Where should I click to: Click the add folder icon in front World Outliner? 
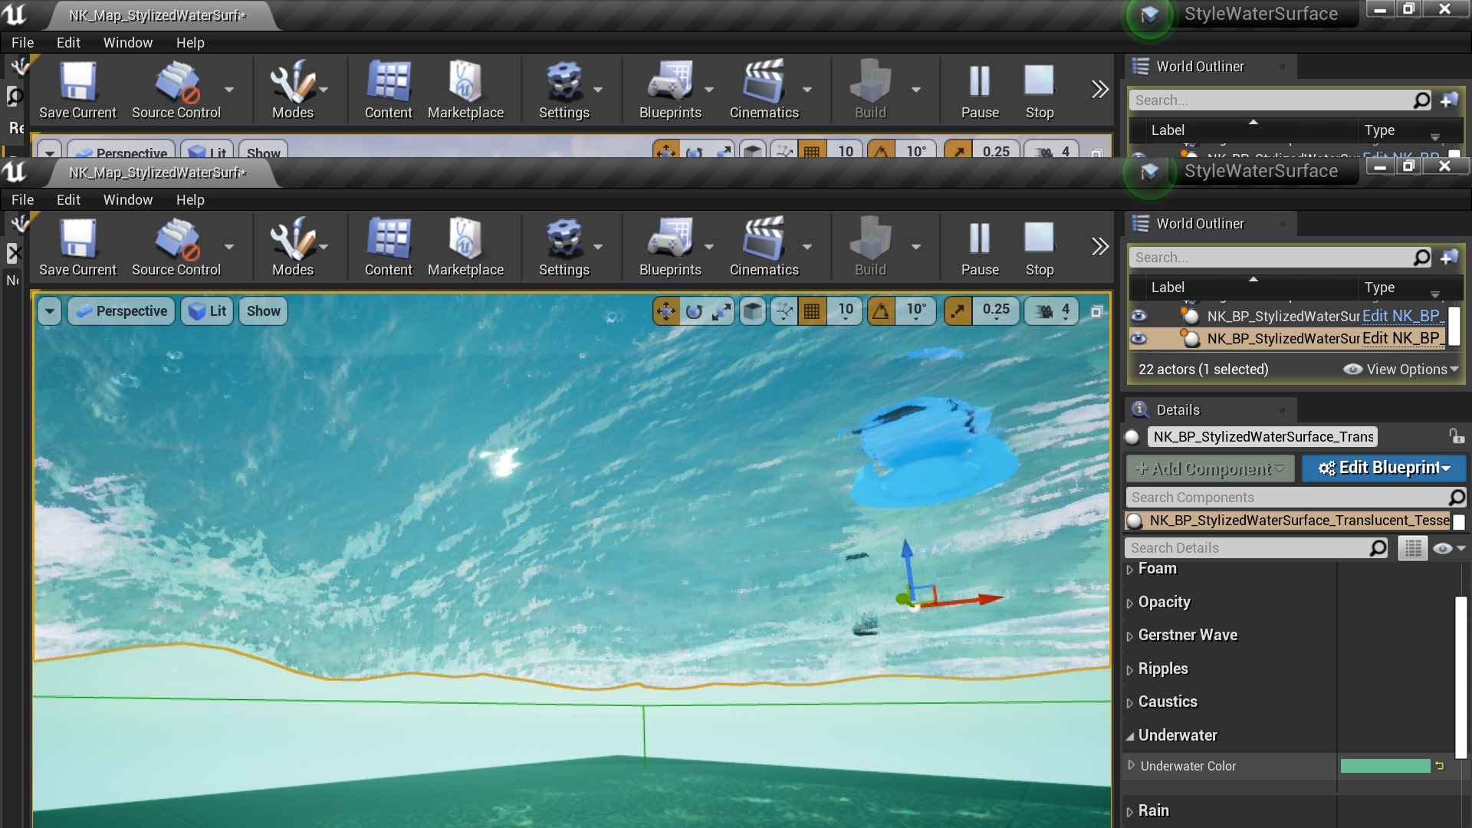tap(1449, 258)
